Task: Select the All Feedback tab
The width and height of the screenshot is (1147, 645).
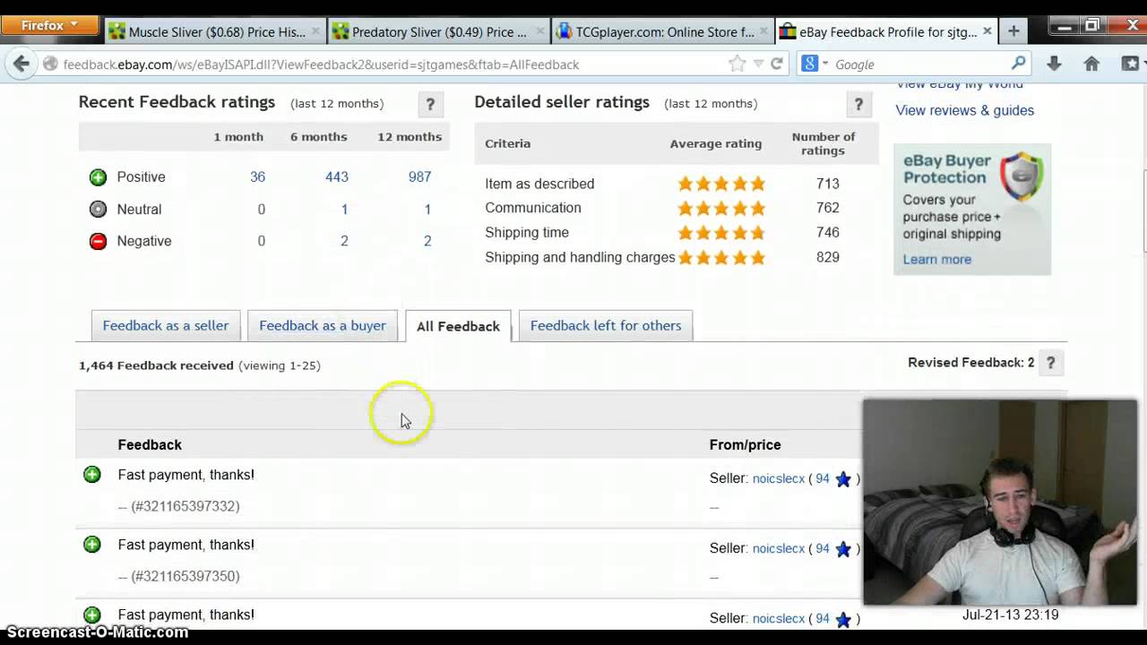Action: (458, 326)
